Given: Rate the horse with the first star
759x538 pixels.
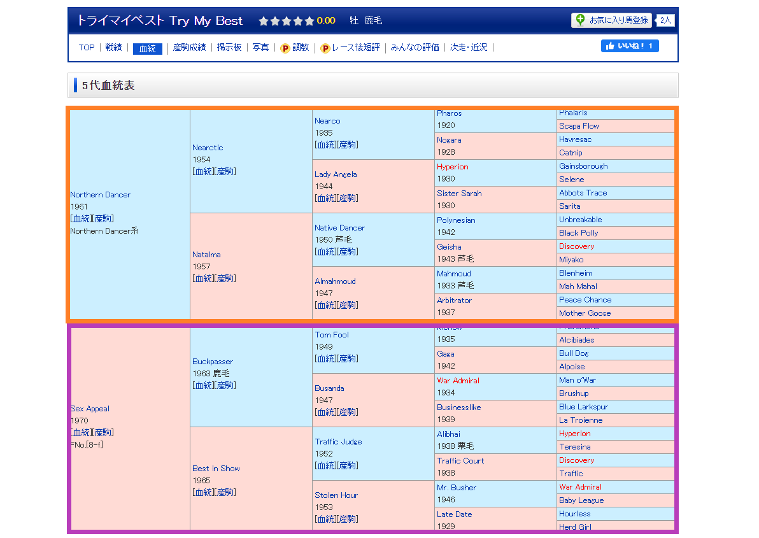Looking at the screenshot, I should pos(264,21).
